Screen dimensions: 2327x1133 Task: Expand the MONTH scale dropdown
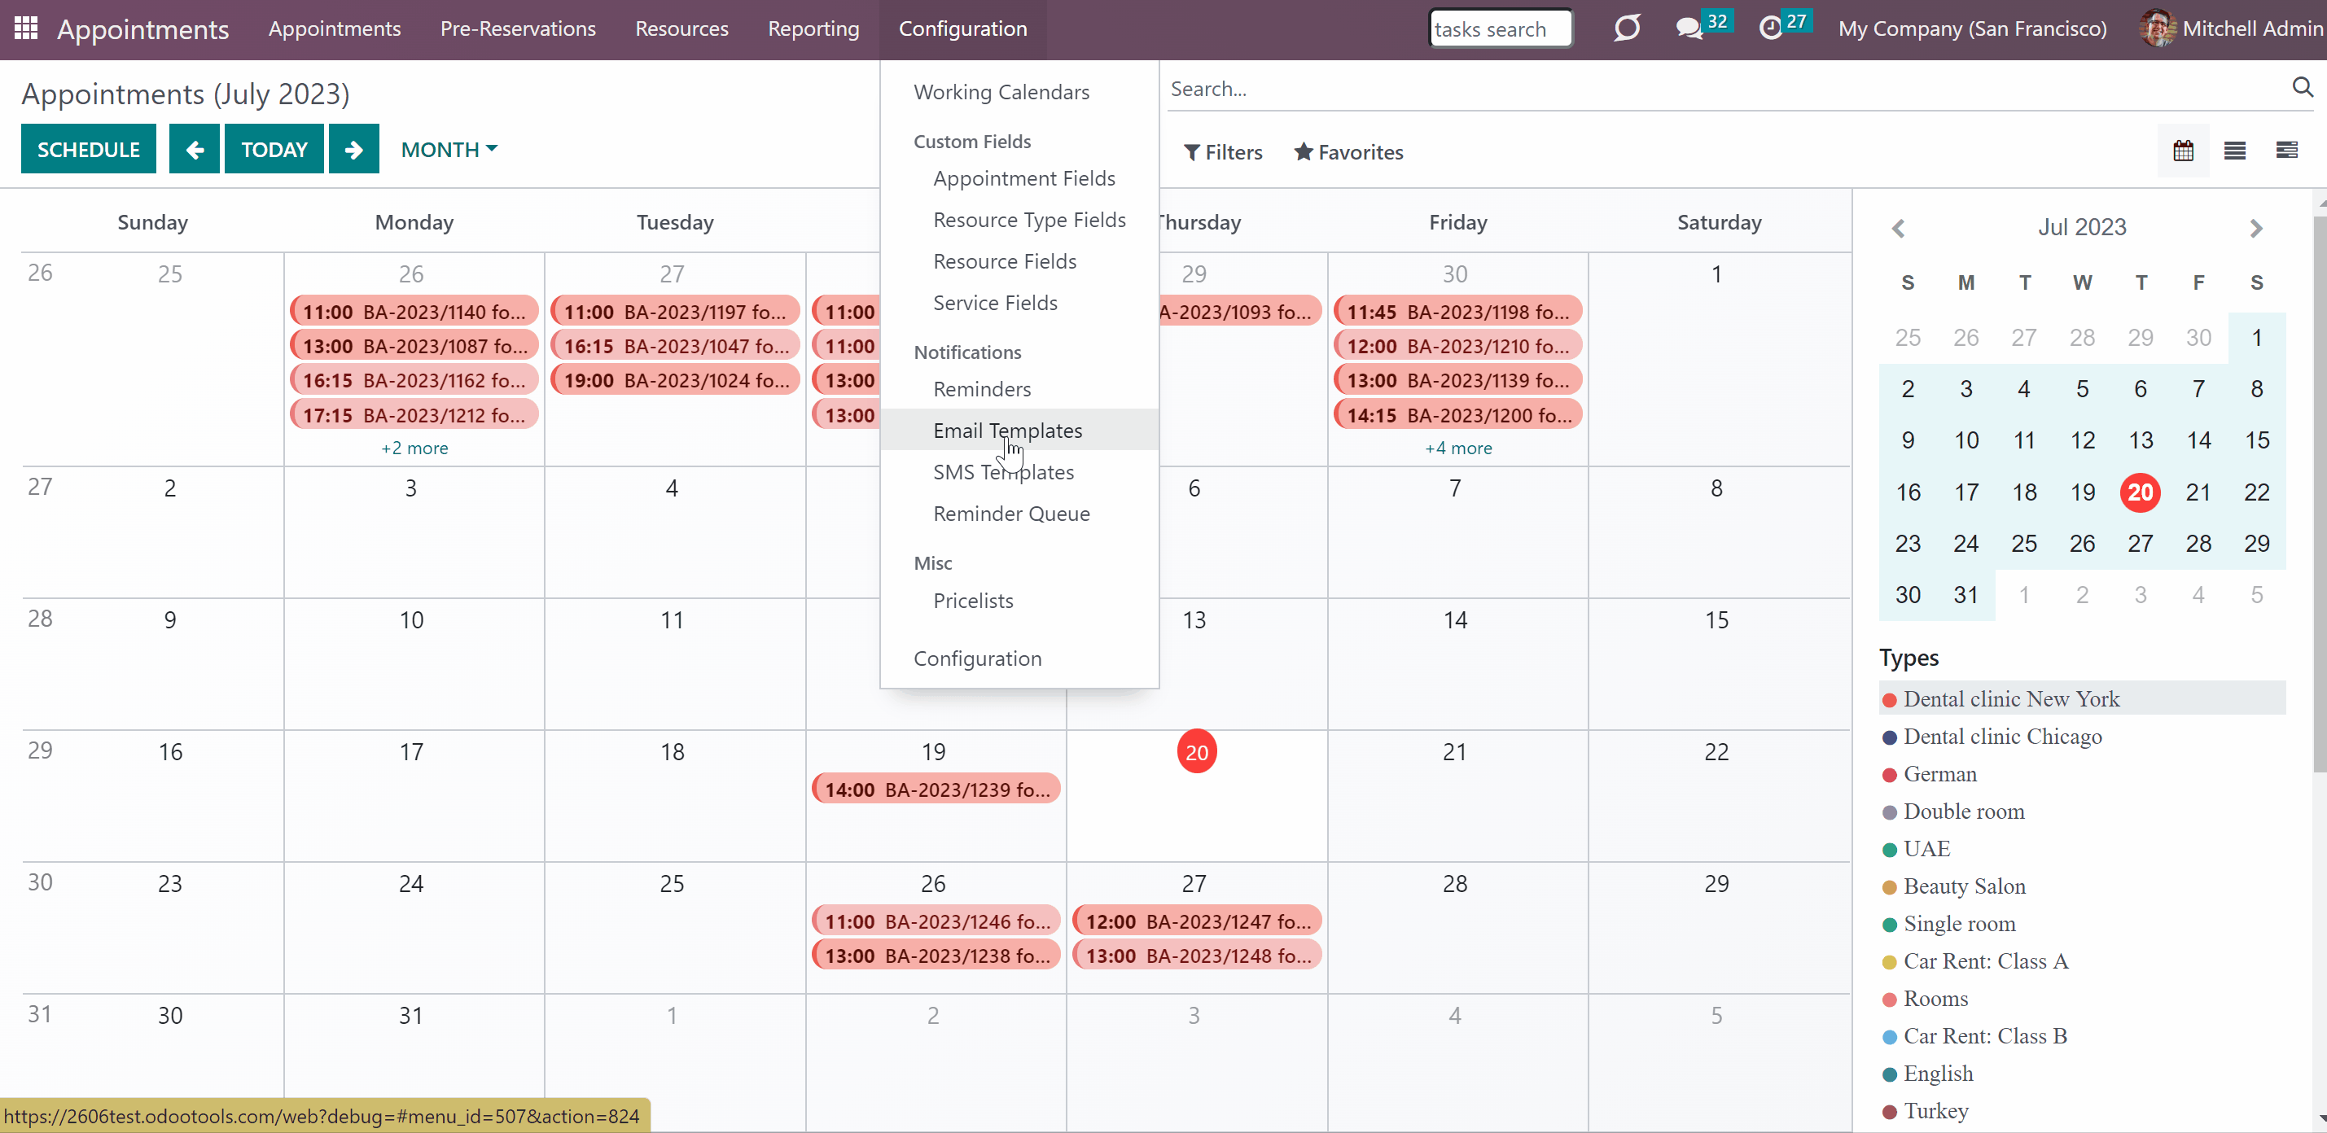coord(449,149)
